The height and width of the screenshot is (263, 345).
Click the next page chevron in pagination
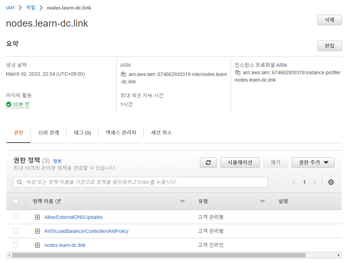tap(314, 182)
